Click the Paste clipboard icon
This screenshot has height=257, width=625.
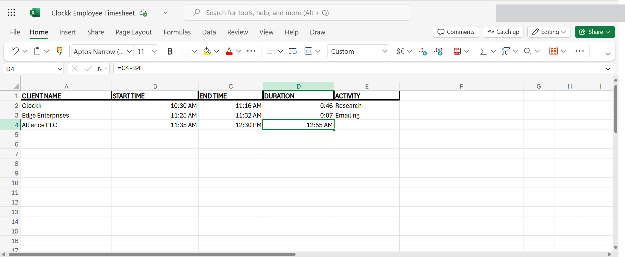click(x=37, y=51)
